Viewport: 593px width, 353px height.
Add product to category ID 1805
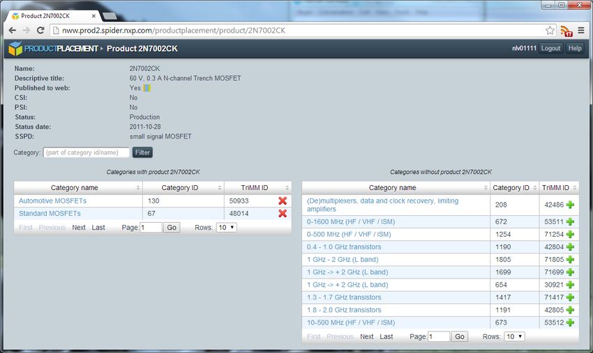(570, 260)
